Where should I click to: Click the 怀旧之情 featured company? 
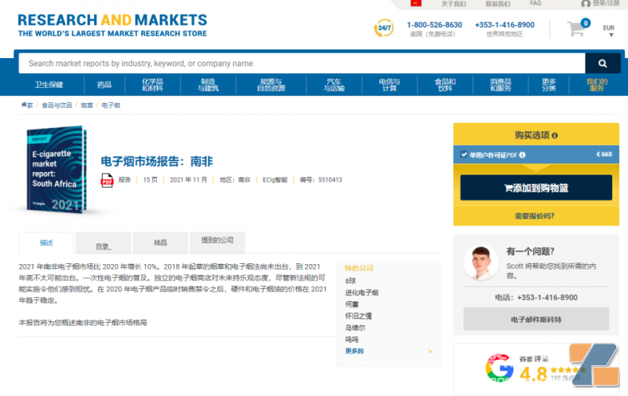pos(359,316)
